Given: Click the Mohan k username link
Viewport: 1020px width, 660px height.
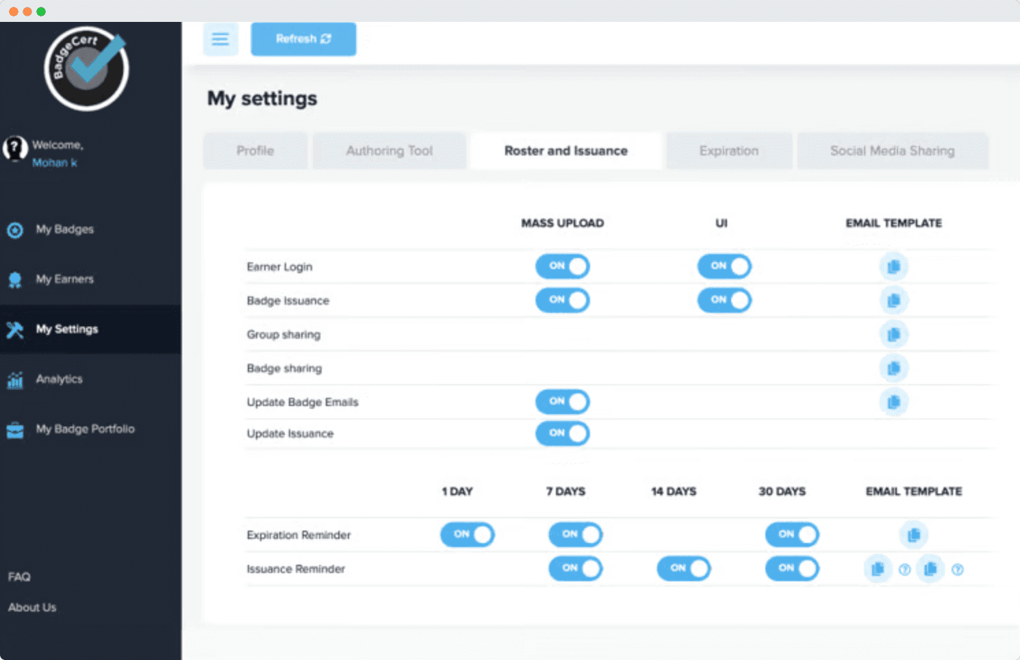Looking at the screenshot, I should tap(54, 163).
